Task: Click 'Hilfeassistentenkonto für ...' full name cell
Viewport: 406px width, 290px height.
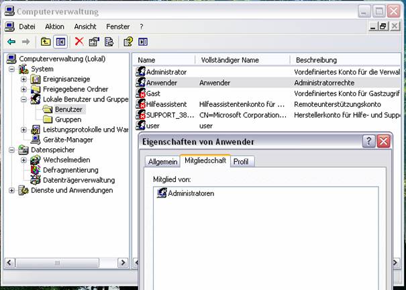Action: click(x=242, y=104)
